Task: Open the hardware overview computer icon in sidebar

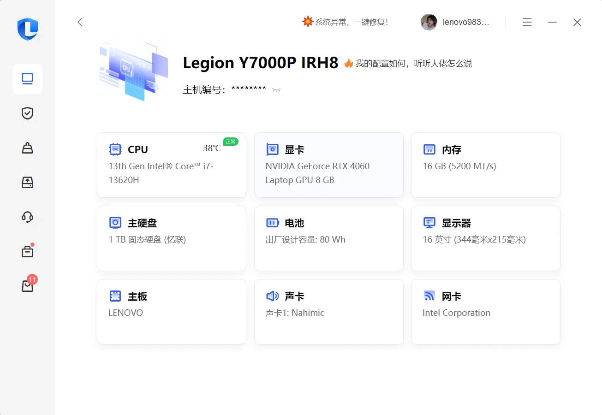Action: 28,78
